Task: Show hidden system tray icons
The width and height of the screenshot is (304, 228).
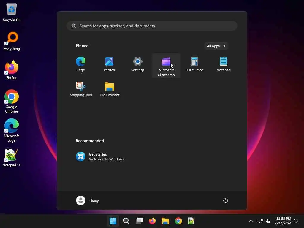Action: pyautogui.click(x=251, y=221)
